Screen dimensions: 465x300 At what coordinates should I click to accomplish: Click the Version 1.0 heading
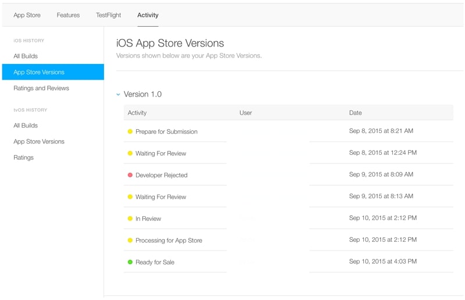(x=142, y=94)
